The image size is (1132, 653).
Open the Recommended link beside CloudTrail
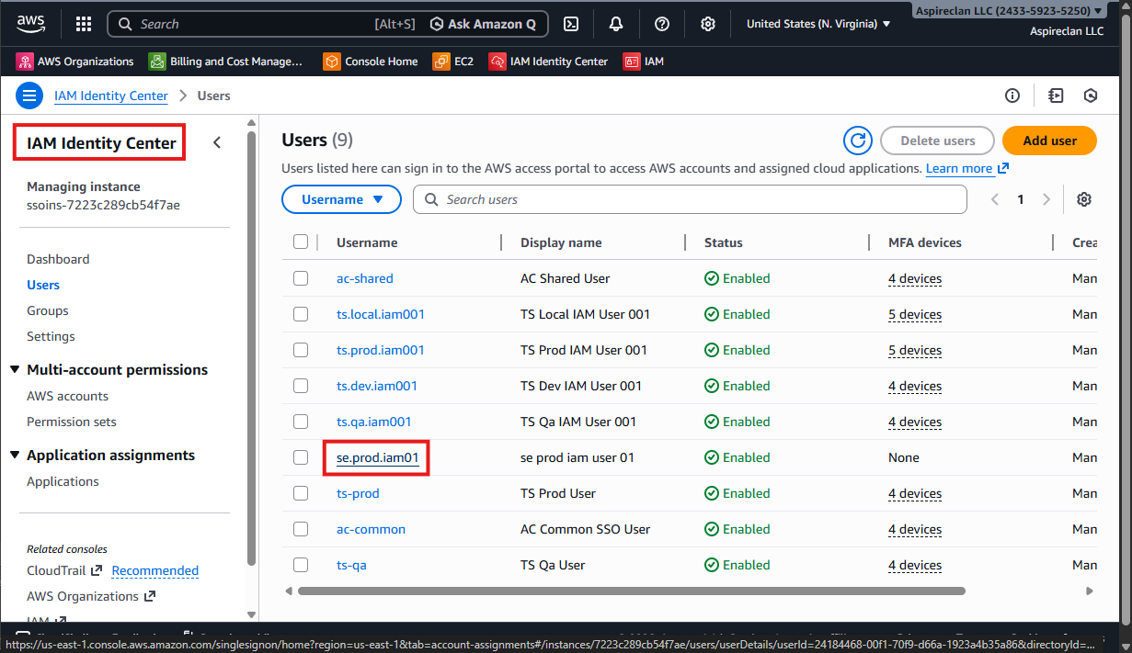pos(155,570)
